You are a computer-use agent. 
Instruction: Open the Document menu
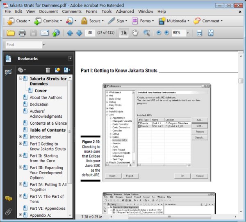click(x=48, y=11)
